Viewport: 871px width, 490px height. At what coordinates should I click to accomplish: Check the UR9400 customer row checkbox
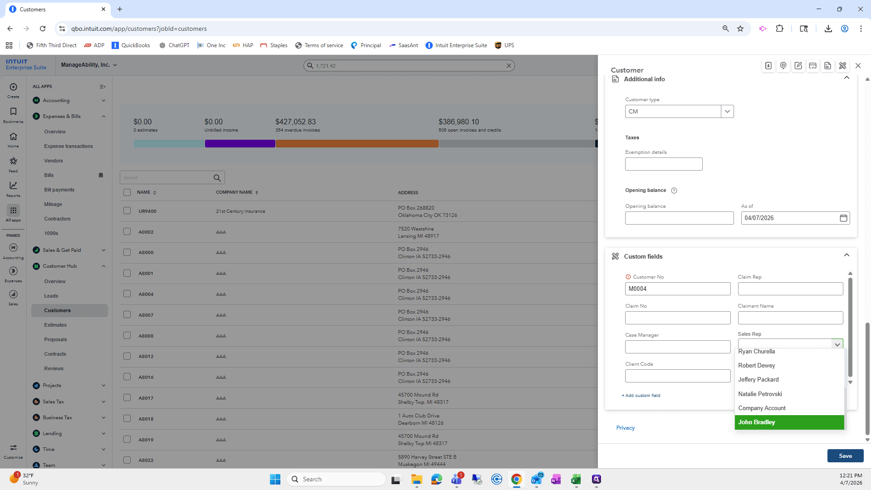(x=127, y=211)
